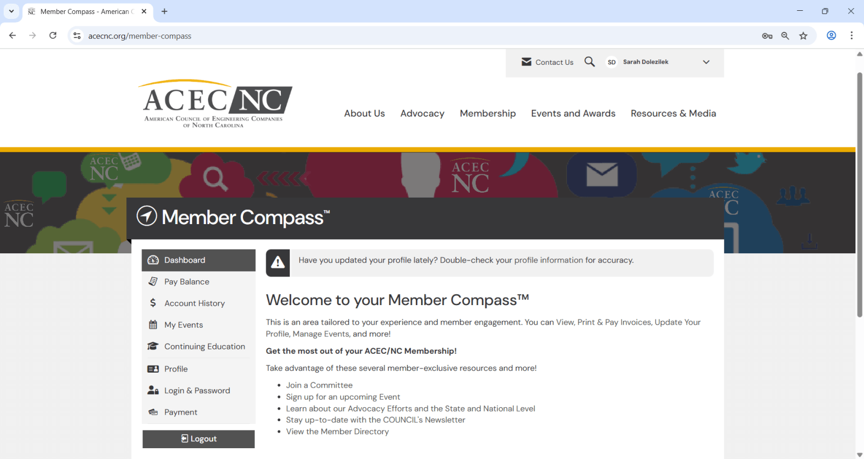Open the Chrome profile icon
Screen dimensions: 864x459
832,36
